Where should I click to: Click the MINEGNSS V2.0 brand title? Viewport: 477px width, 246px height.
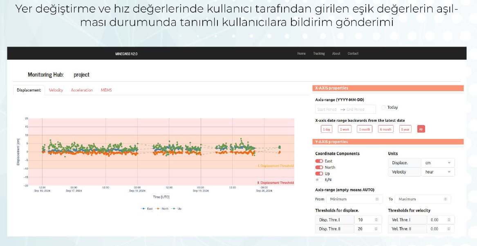click(126, 54)
